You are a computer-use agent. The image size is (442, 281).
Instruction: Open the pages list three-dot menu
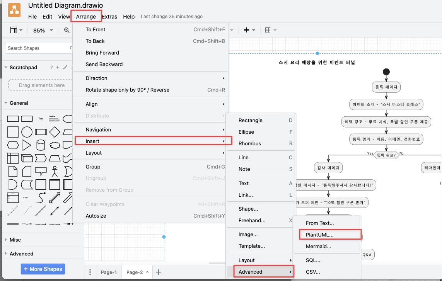point(90,272)
